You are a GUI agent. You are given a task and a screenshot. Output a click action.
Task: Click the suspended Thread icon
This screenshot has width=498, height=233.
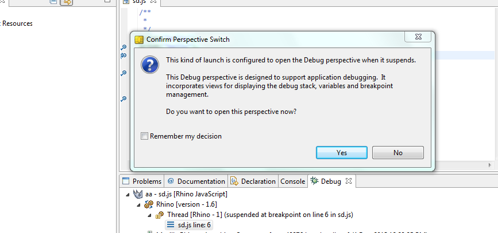click(160, 215)
